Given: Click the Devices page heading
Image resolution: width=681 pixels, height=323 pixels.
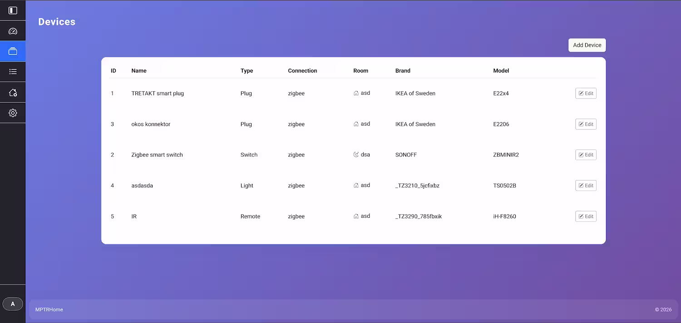Looking at the screenshot, I should (56, 21).
